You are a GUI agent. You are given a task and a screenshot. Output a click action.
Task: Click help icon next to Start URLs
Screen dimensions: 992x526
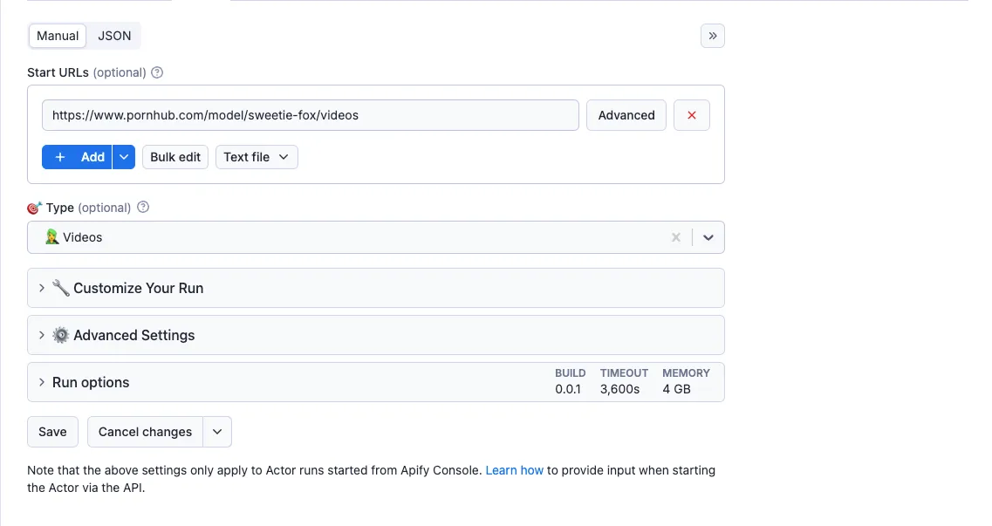coord(157,72)
